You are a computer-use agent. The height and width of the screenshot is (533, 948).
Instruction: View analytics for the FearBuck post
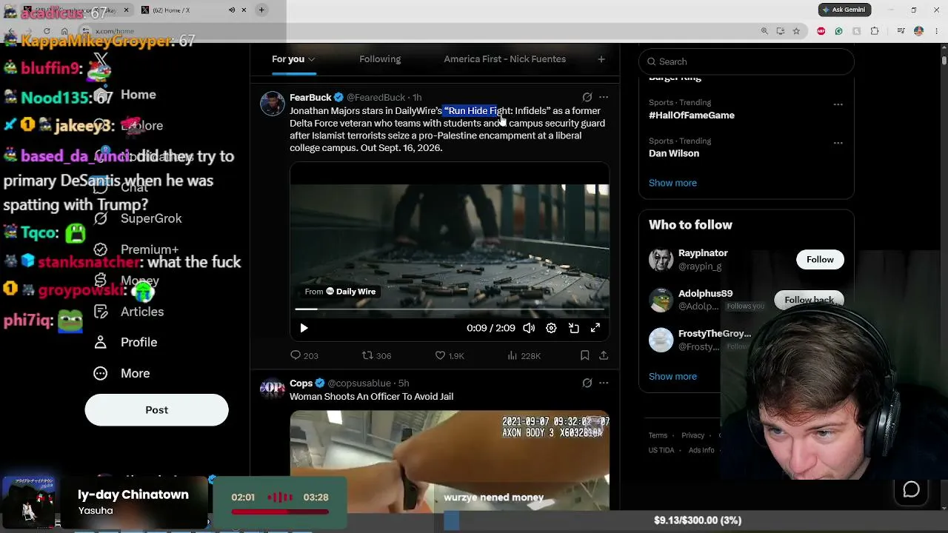click(x=524, y=356)
